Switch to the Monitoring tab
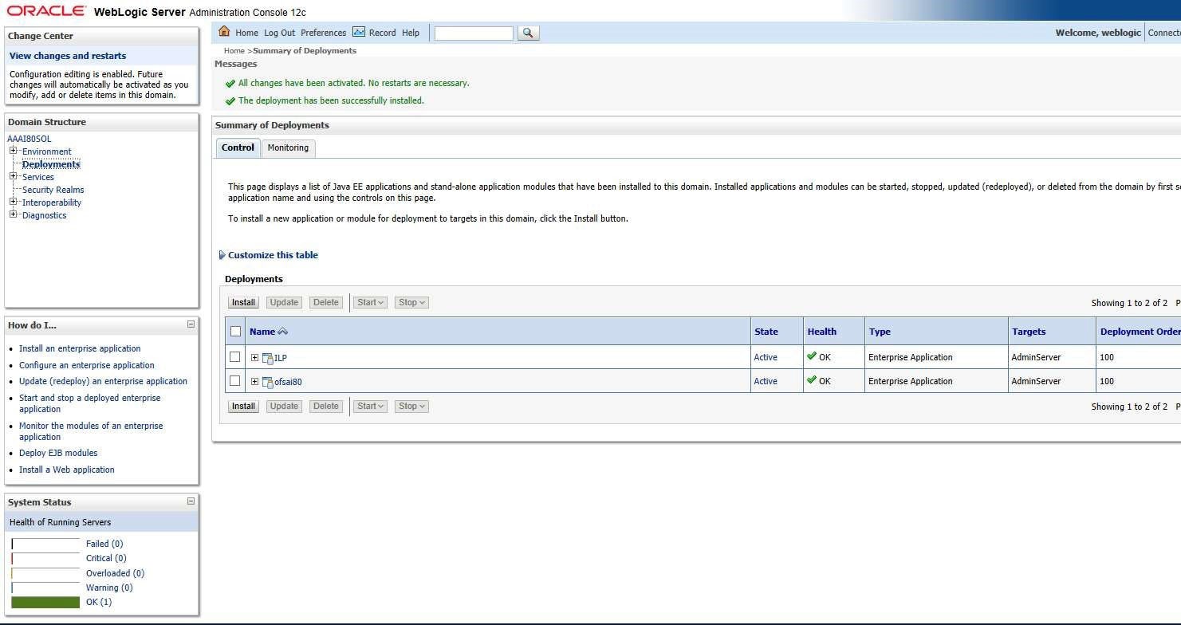The image size is (1181, 625). [x=288, y=147]
